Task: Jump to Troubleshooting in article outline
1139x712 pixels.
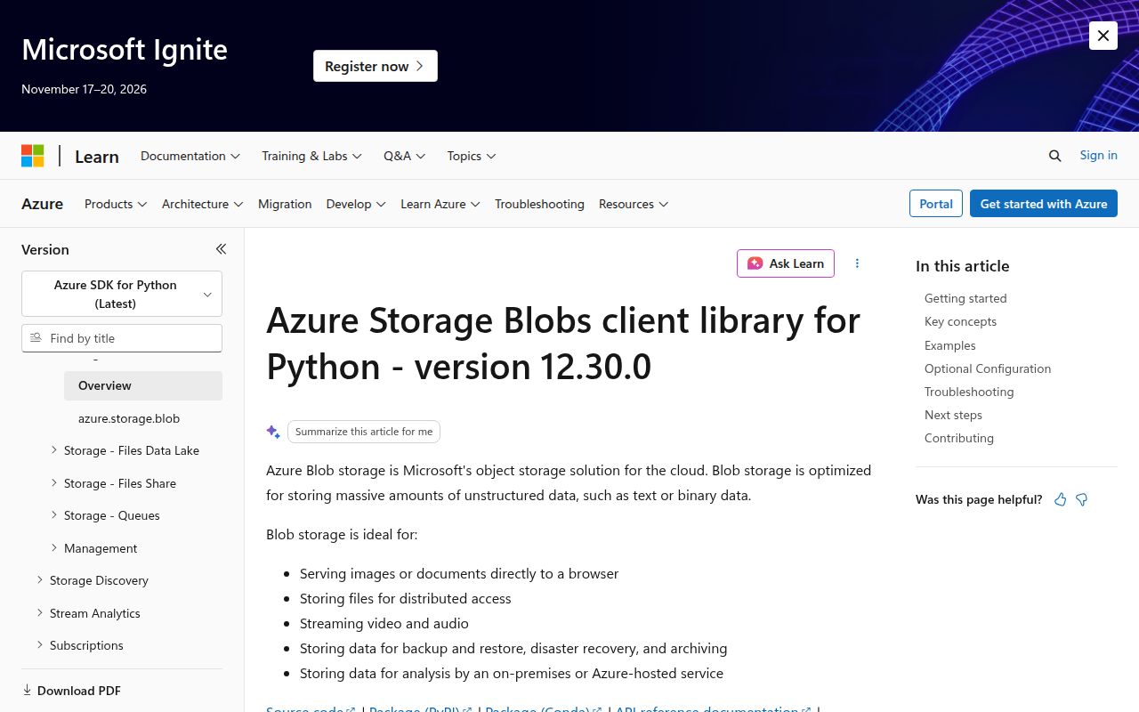Action: [x=969, y=392]
